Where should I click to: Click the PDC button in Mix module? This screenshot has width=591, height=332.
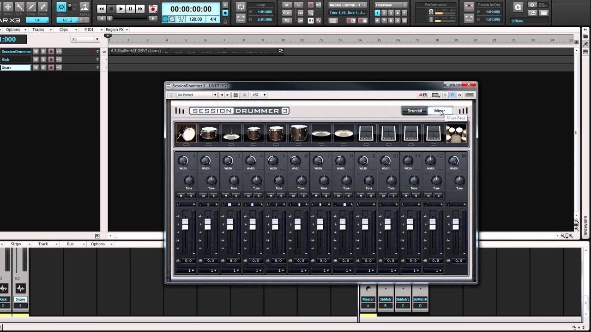[x=287, y=13]
